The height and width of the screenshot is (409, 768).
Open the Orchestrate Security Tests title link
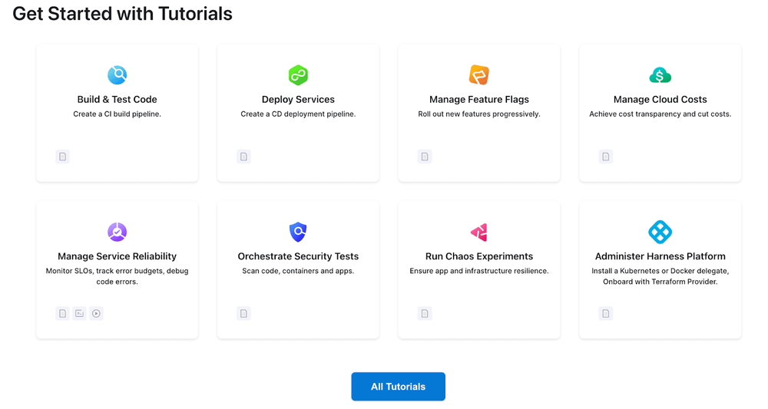[298, 256]
